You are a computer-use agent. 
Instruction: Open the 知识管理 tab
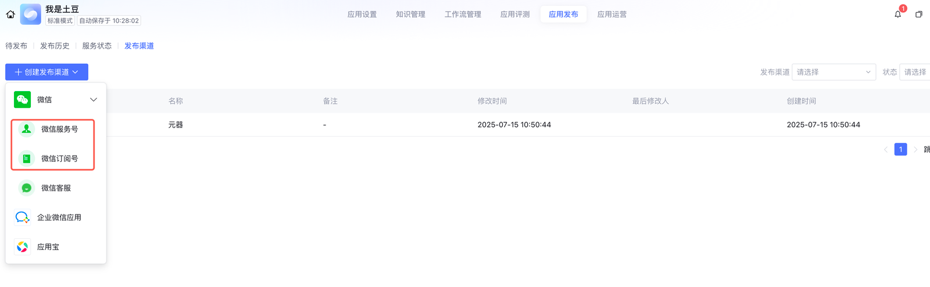point(410,14)
